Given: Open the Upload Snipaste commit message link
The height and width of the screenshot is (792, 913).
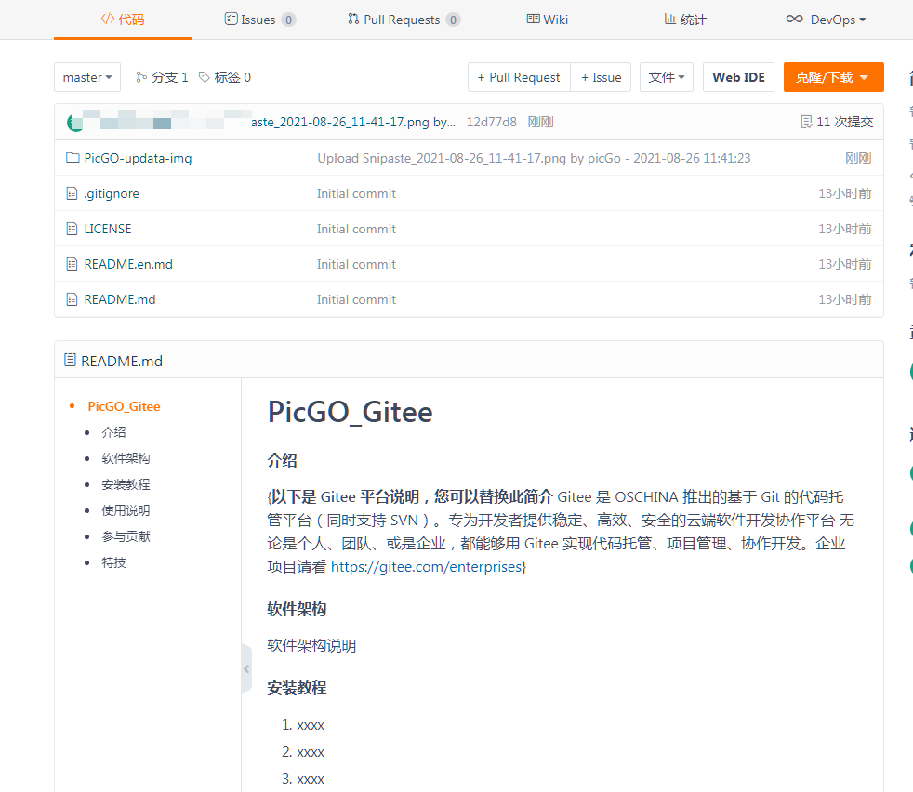Looking at the screenshot, I should click(534, 158).
